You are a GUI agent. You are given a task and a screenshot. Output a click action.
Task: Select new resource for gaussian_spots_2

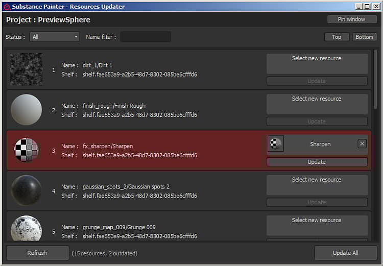point(317,185)
